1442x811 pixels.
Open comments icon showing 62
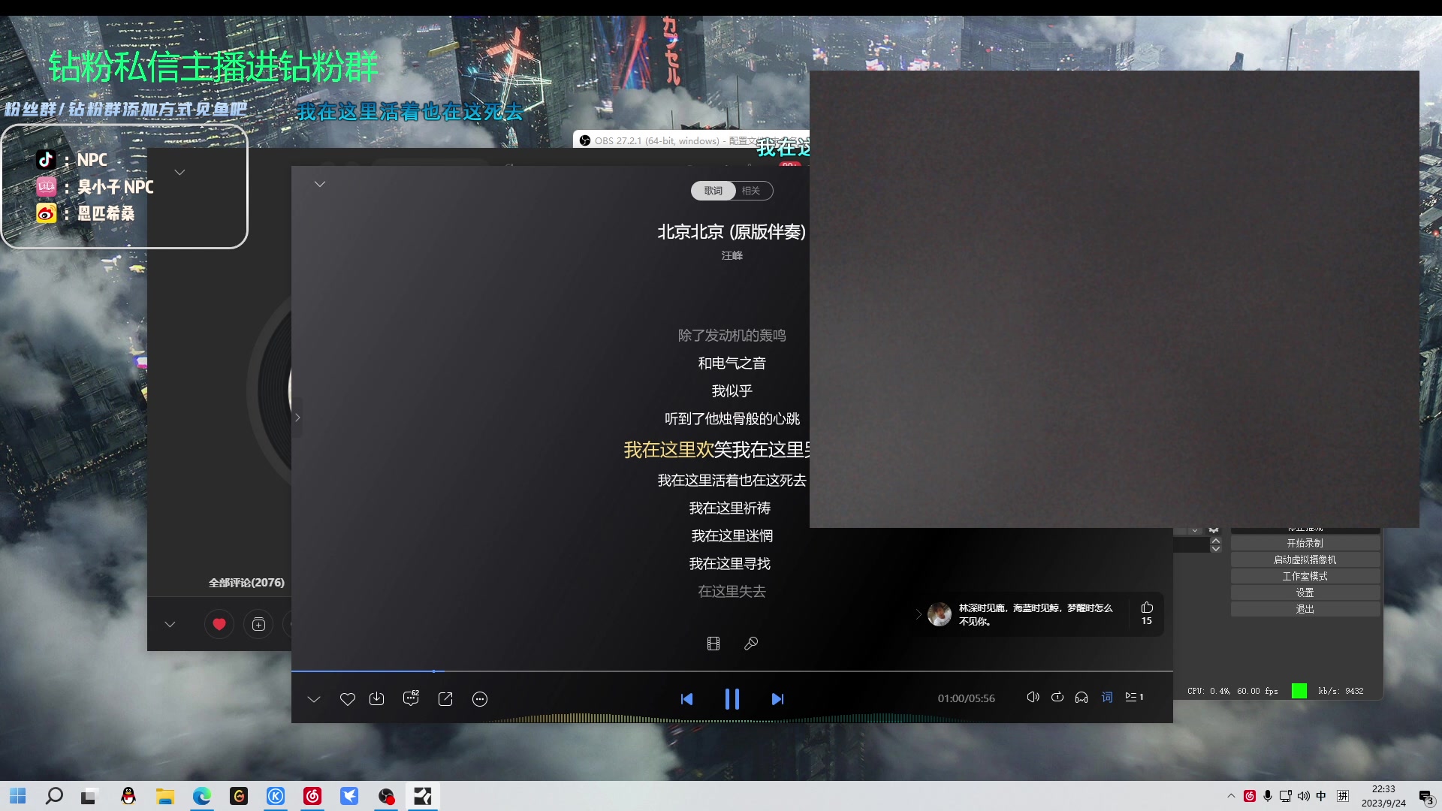pyautogui.click(x=411, y=698)
